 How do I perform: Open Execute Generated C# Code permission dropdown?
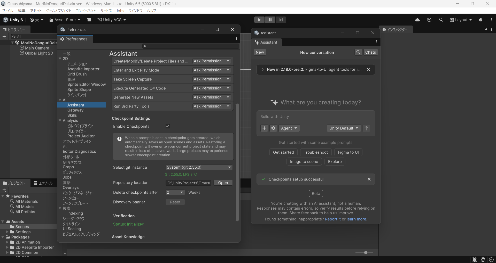(x=212, y=88)
